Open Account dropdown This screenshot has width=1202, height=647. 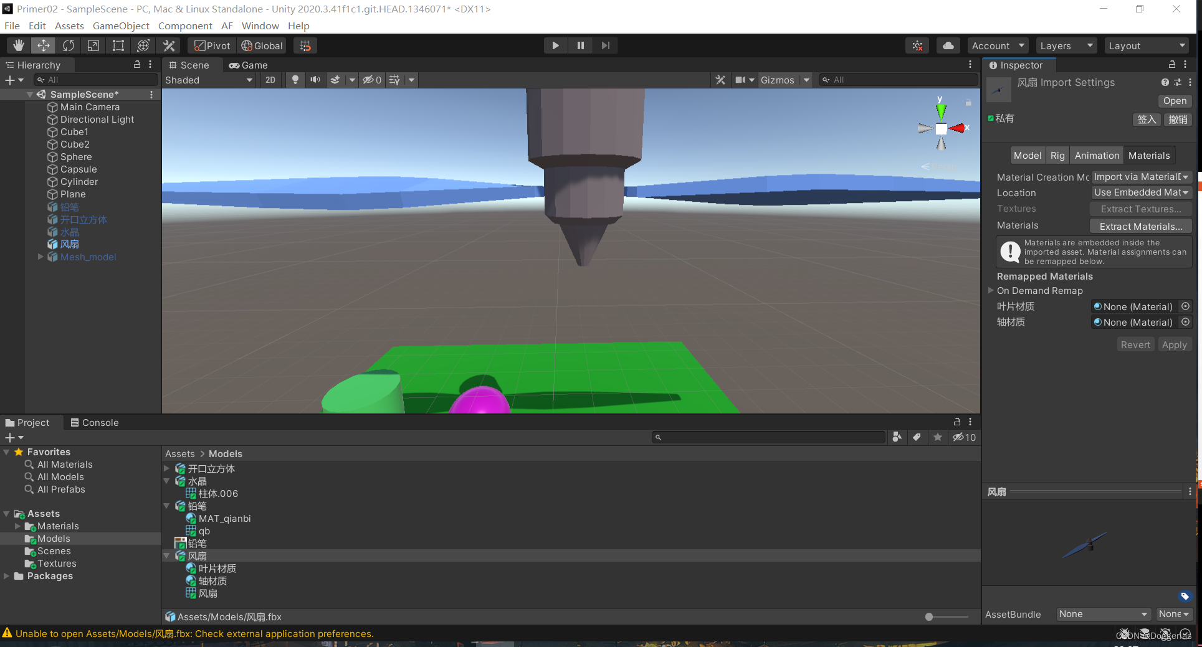click(998, 45)
